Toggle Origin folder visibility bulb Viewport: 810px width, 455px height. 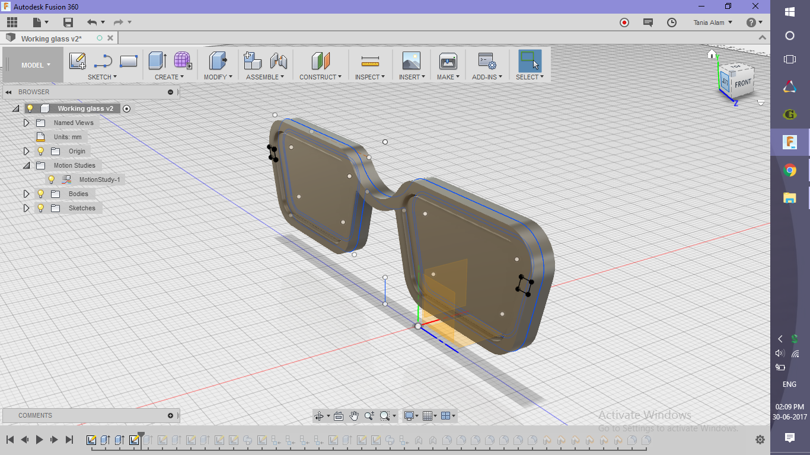click(x=41, y=151)
